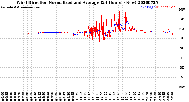Click the 07:35 time axis label

click(56, 96)
